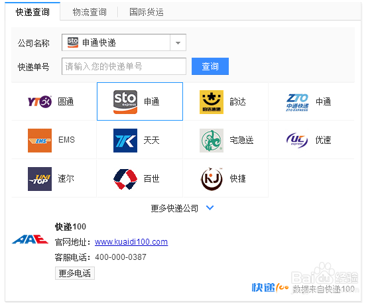Open the 申通快递 company combo box
The height and width of the screenshot is (303, 380).
[x=124, y=42]
